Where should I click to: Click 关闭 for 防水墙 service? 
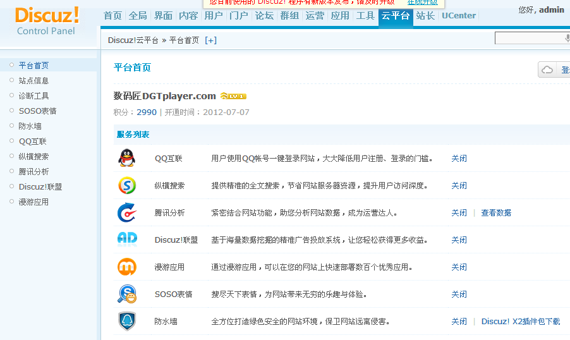(x=459, y=322)
